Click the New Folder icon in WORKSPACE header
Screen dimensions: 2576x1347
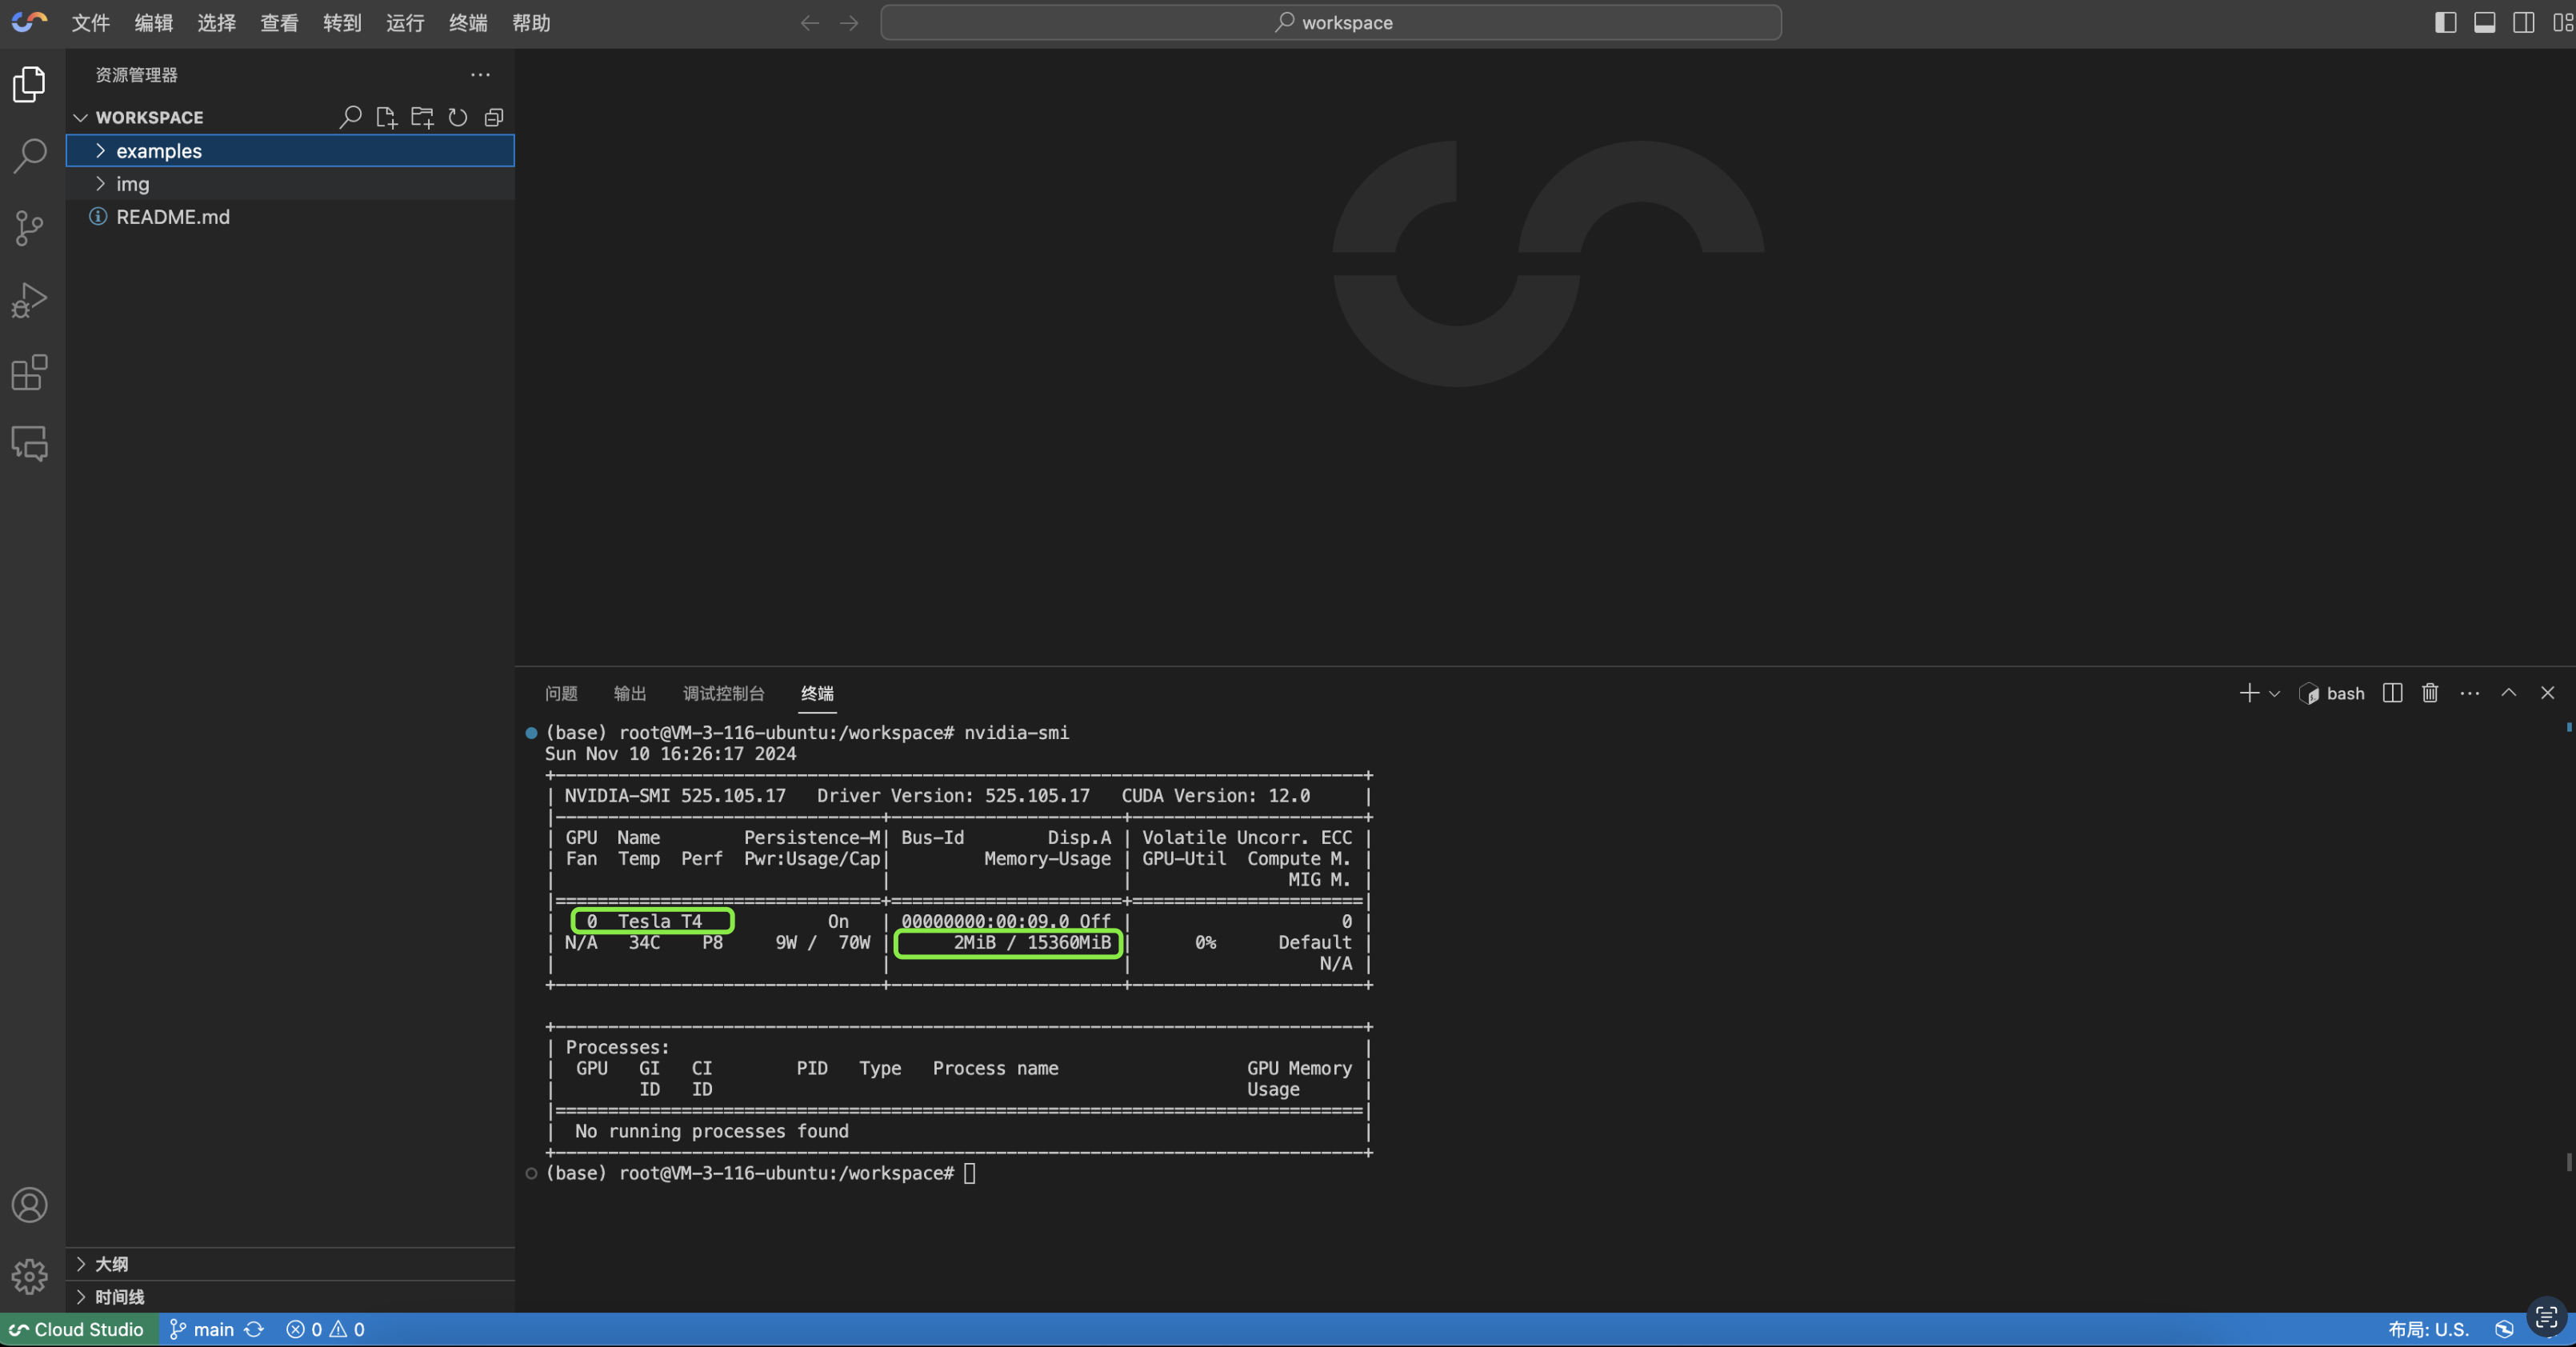pyautogui.click(x=422, y=117)
